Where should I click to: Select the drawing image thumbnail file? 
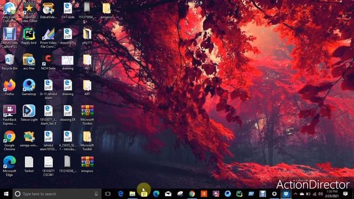coord(67,62)
